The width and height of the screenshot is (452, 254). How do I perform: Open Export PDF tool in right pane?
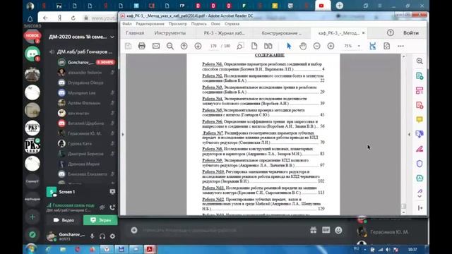tap(420, 76)
